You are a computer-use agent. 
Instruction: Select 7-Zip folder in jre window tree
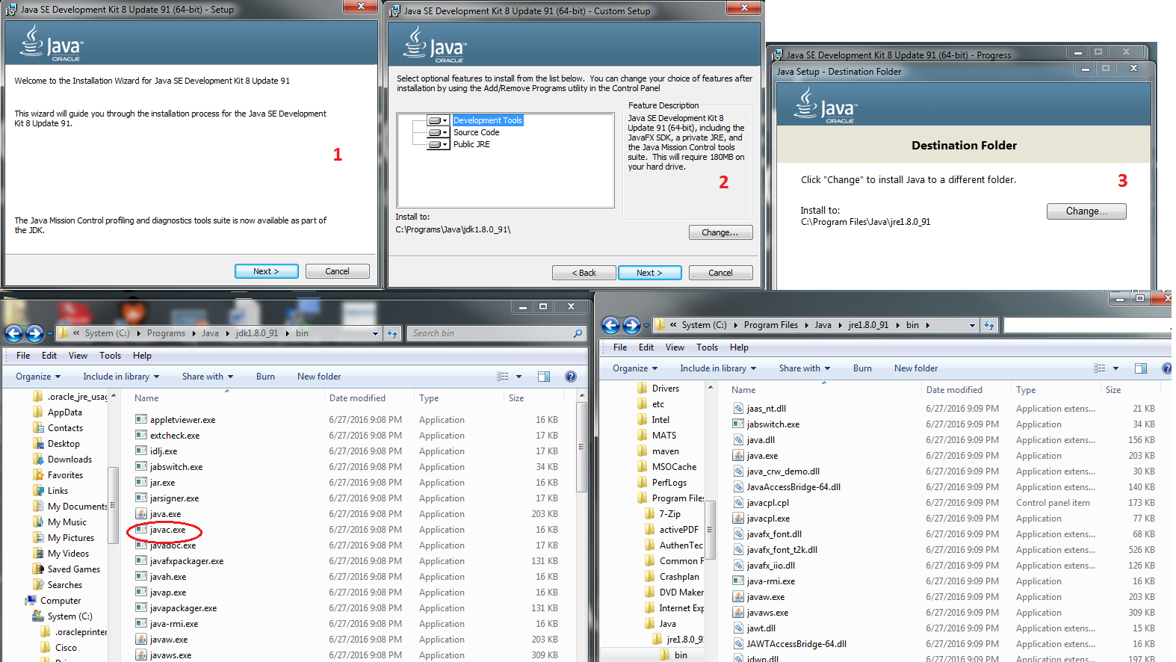pos(669,514)
